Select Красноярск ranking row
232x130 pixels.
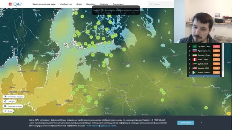tap(204, 51)
